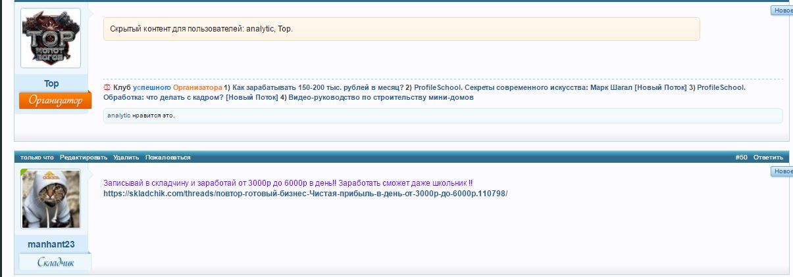
Task: Click Тор's "Молот богов" avatar image
Action: point(51,38)
